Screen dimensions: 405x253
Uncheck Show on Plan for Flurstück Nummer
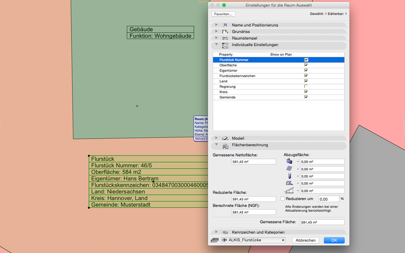pyautogui.click(x=306, y=60)
